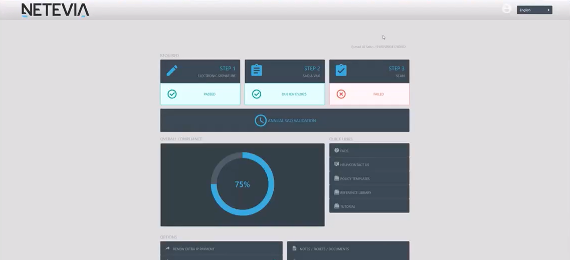
Task: Click the clock icon on Annual SAQ Validation
Action: pos(260,121)
